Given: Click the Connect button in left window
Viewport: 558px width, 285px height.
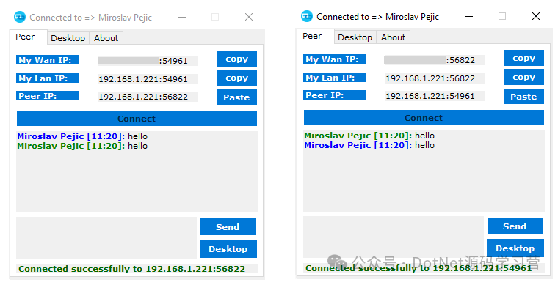Looking at the screenshot, I should [x=137, y=118].
